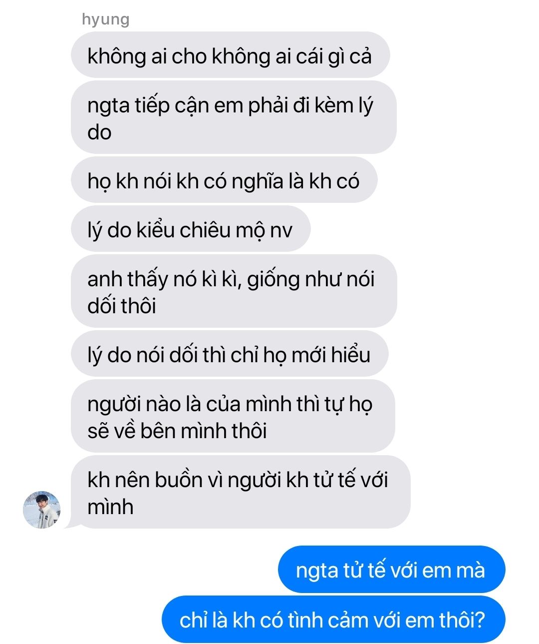Tap the hyung sender name label
Viewport: 539px width, 644px height.
click(106, 19)
